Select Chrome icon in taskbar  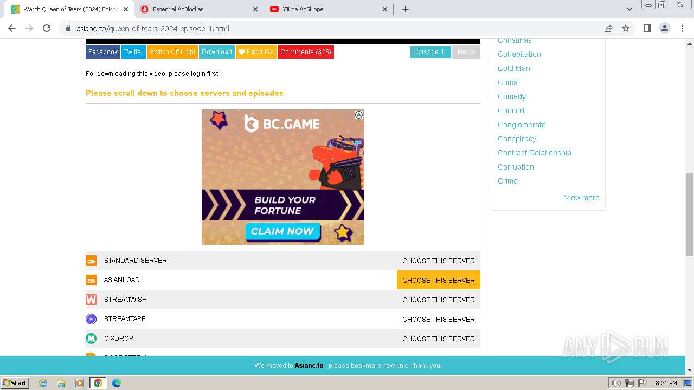(x=98, y=383)
